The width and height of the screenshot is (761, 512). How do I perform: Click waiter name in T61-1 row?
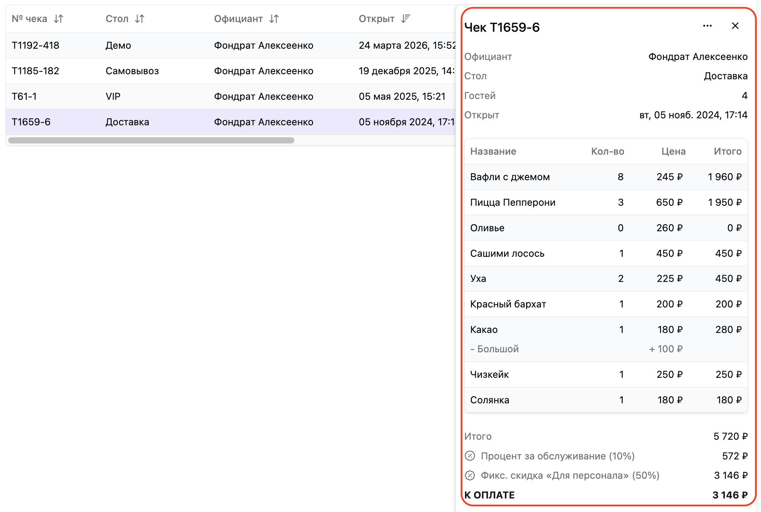pyautogui.click(x=263, y=96)
